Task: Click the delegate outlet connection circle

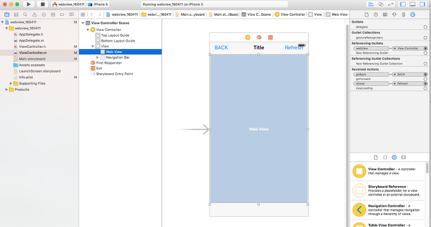Action: tap(425, 27)
